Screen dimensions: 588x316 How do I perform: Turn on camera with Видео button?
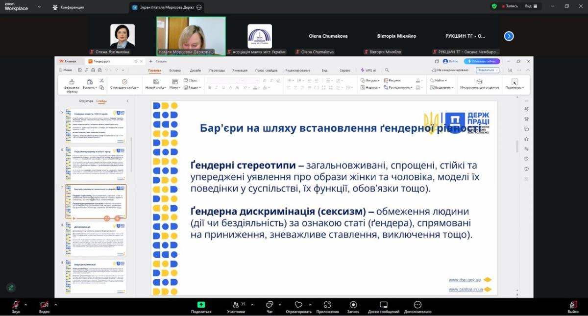(x=44, y=305)
